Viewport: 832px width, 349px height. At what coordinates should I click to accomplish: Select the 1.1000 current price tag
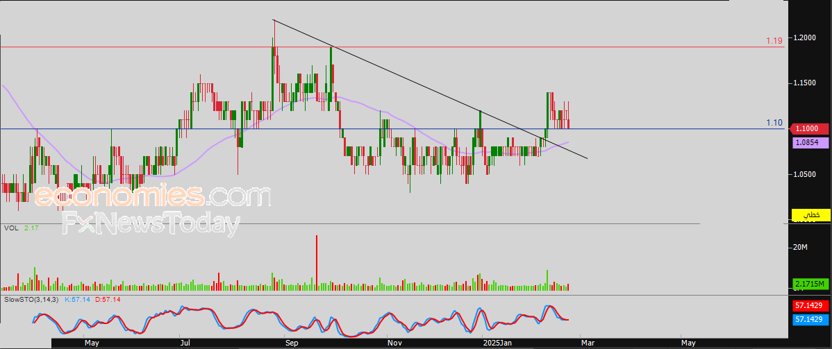pyautogui.click(x=808, y=128)
